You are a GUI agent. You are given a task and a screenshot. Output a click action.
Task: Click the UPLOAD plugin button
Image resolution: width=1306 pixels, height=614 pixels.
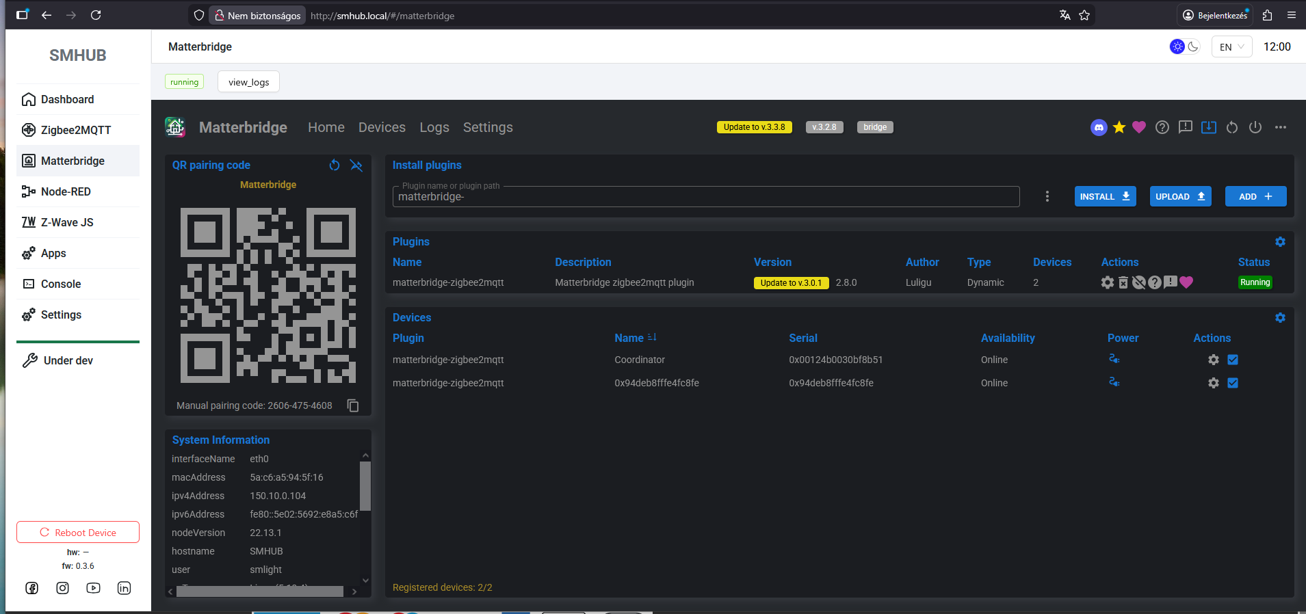(1181, 196)
